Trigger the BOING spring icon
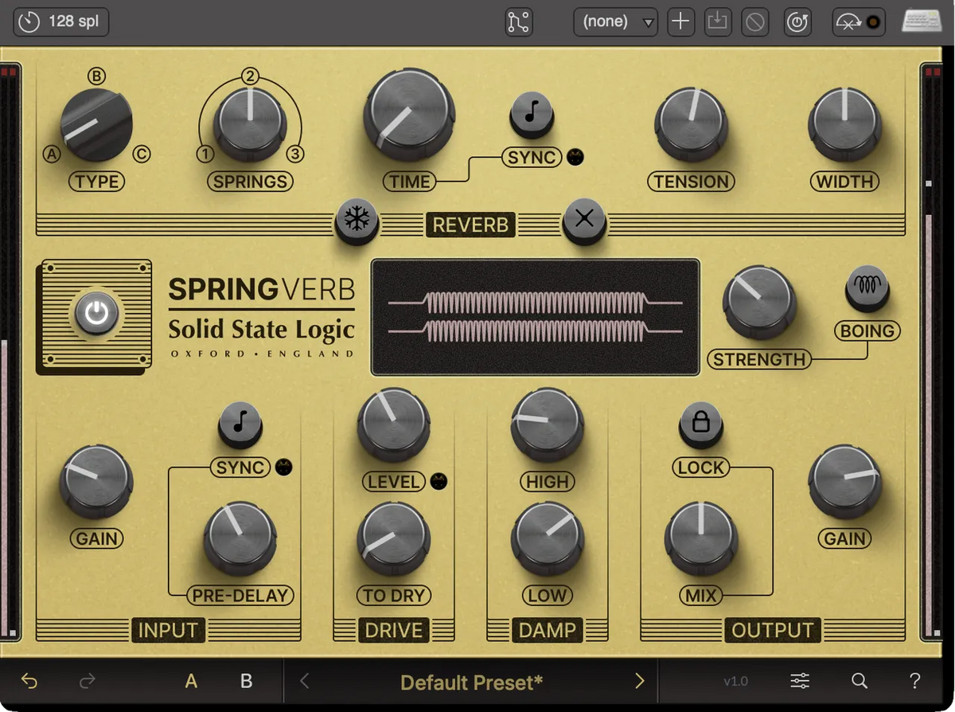 pos(867,291)
